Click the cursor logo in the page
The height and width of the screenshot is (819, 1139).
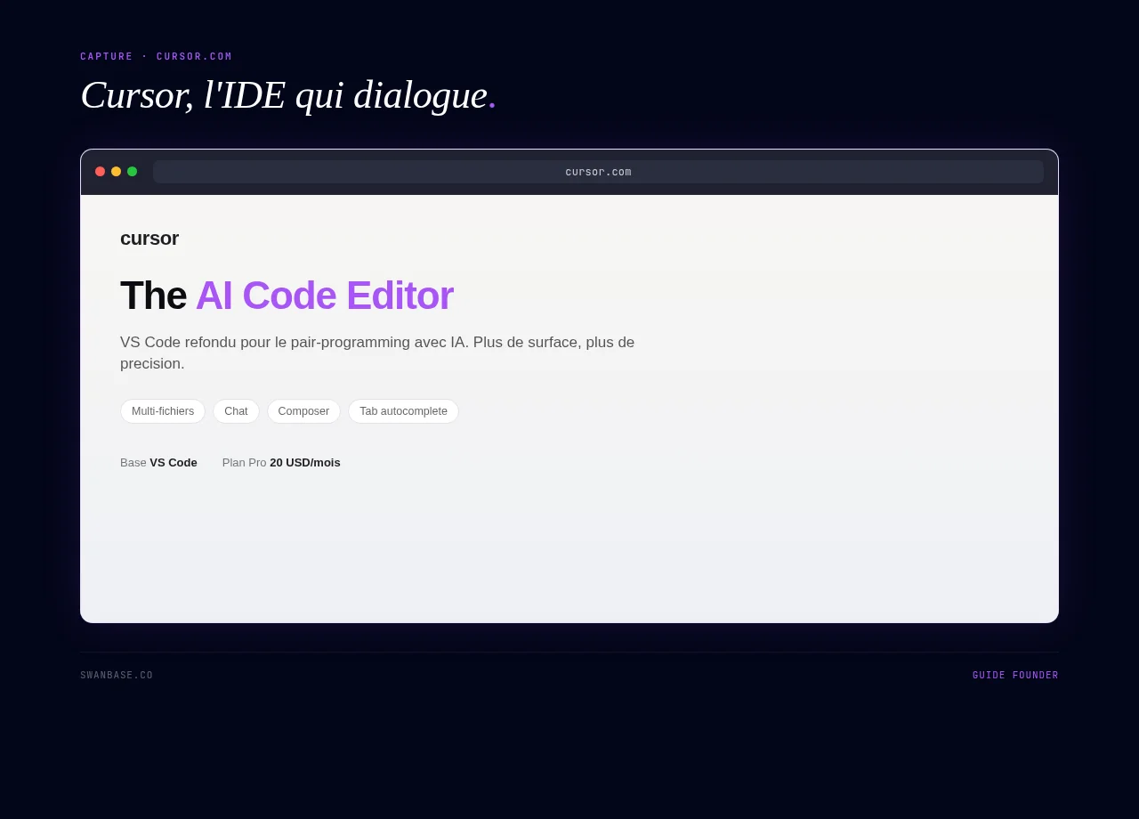click(x=149, y=239)
